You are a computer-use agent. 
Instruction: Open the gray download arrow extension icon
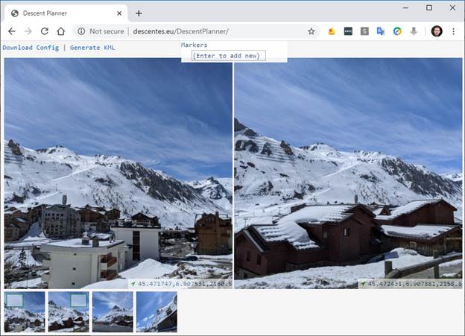(414, 31)
